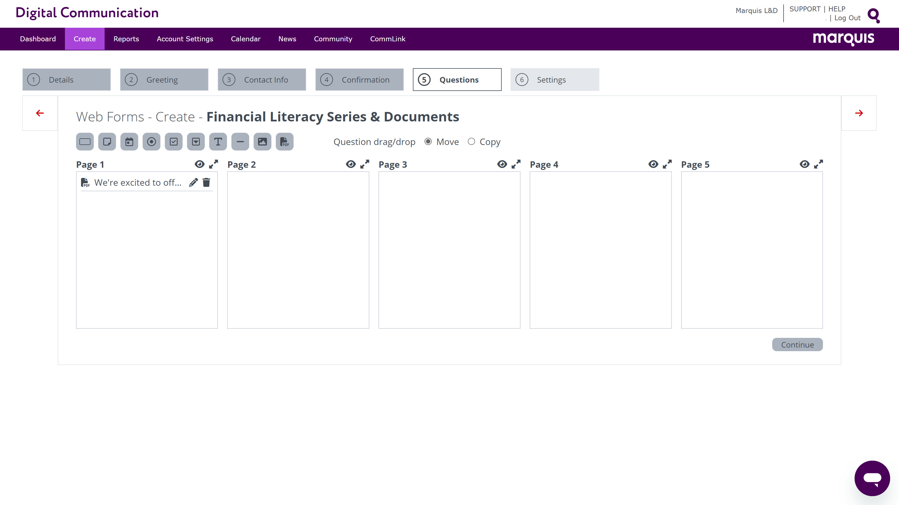Open the SUPPORT link
Screen dimensions: 899x505
point(805,9)
